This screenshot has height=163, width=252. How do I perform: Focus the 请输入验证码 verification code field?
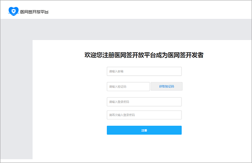click(x=128, y=87)
